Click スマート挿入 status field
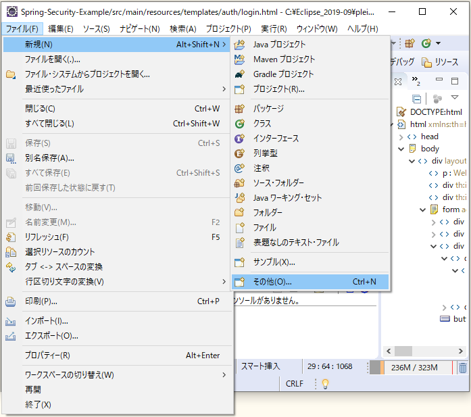Viewport: 471px width, 417px height. 260,366
